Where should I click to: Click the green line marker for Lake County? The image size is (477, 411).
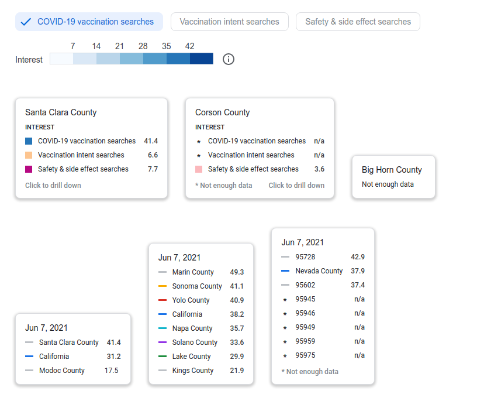[163, 356]
